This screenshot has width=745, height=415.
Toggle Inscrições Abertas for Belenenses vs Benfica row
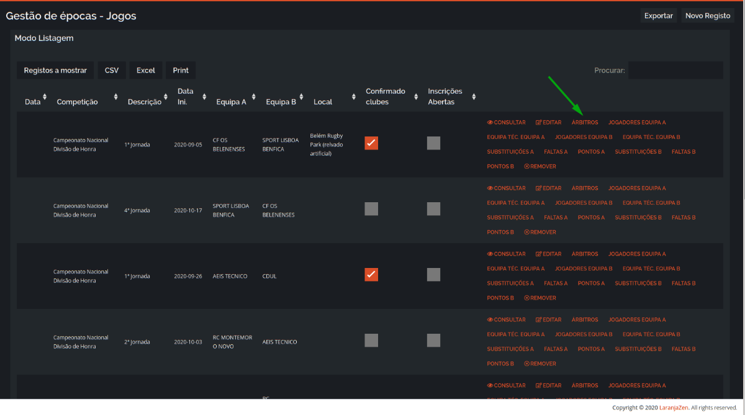click(433, 143)
